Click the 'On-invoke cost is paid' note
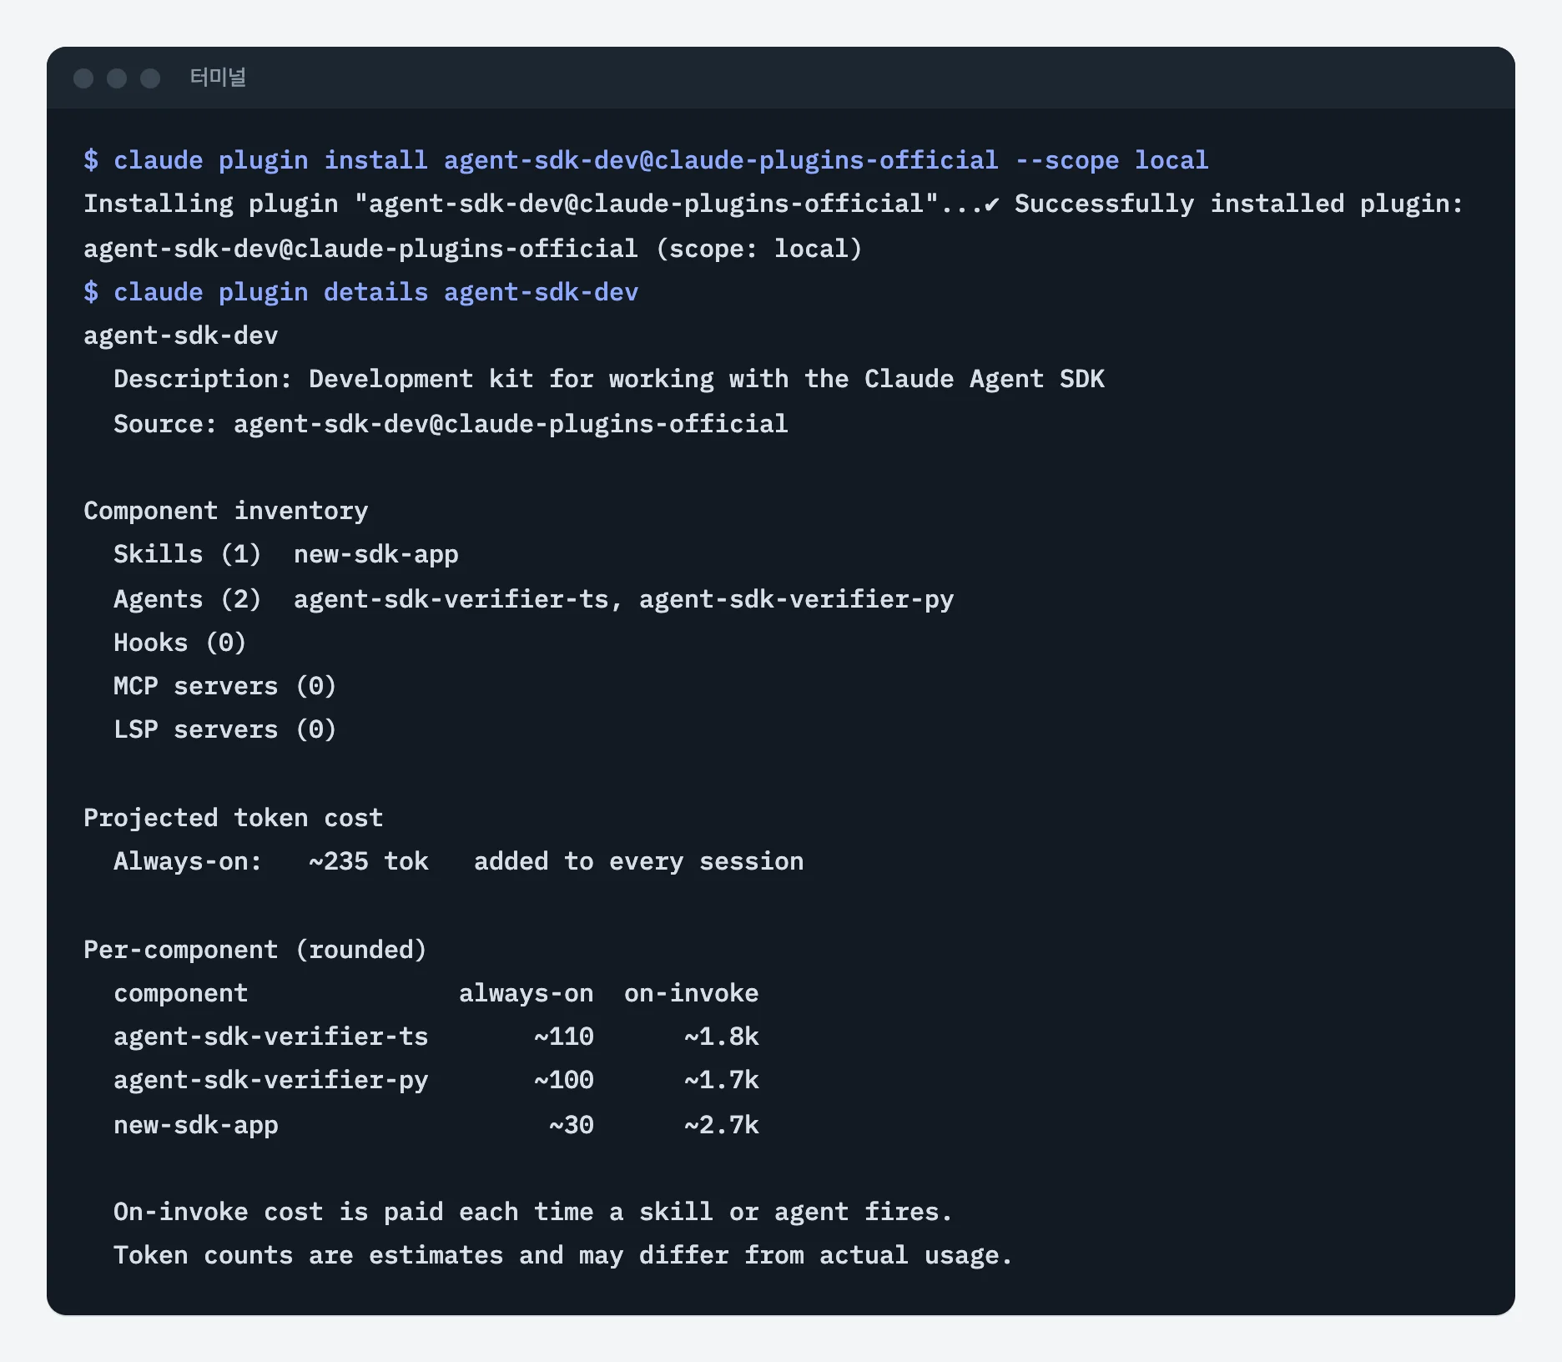 (x=533, y=1212)
